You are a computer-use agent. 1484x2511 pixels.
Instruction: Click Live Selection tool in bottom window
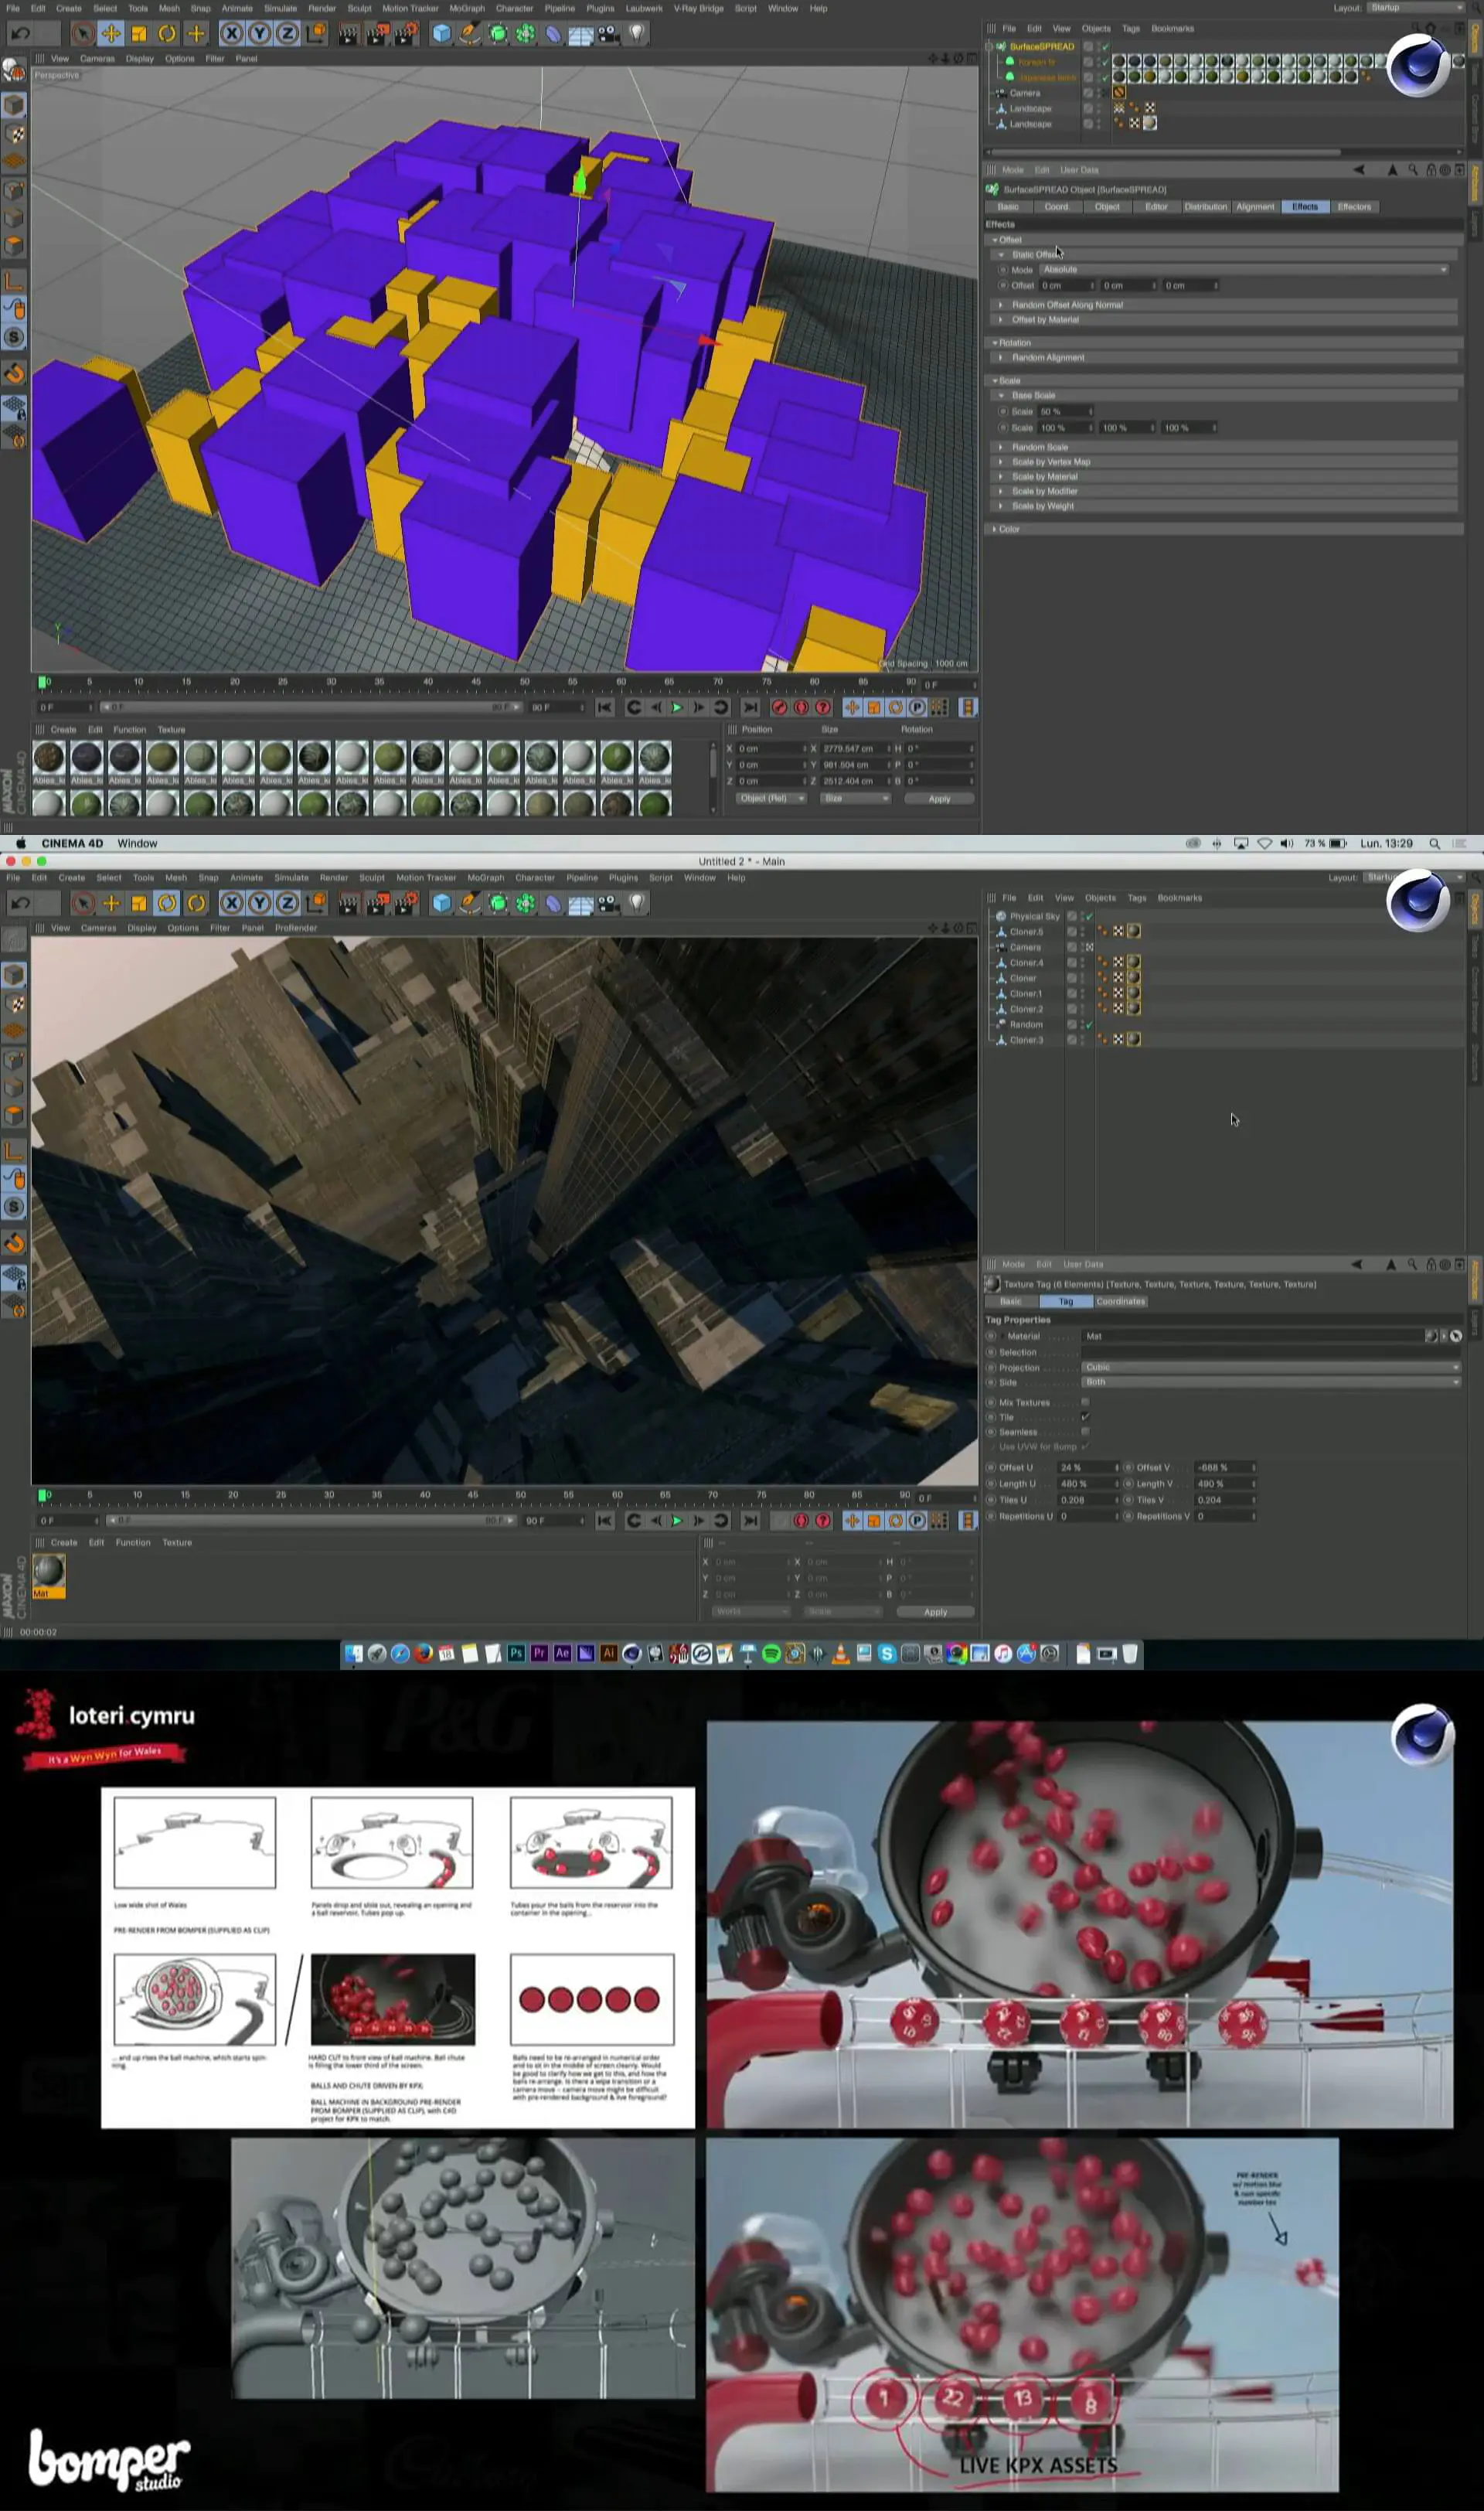83,903
